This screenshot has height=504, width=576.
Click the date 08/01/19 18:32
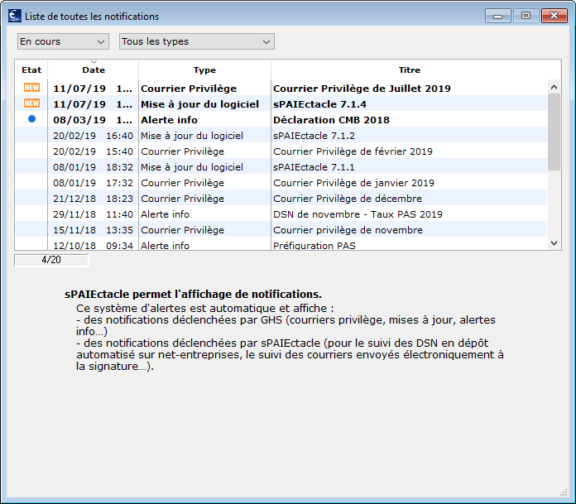click(x=93, y=167)
